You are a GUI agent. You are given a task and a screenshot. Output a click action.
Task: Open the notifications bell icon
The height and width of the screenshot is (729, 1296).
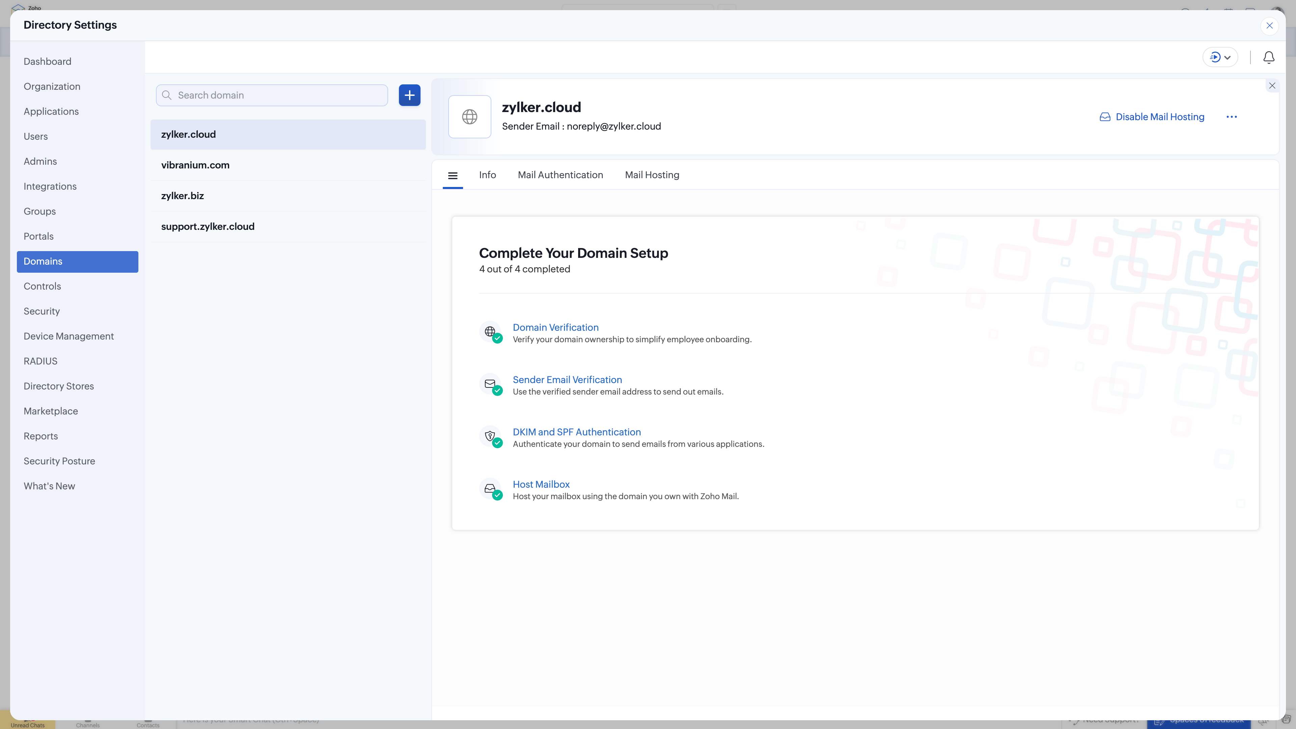tap(1268, 57)
